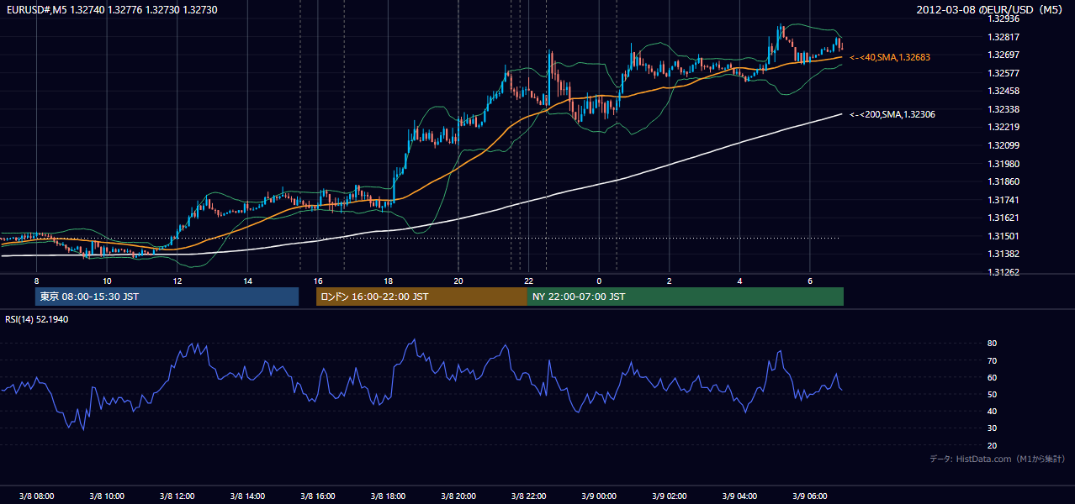Select the 40 SMA label 1.32683
The width and height of the screenshot is (1075, 504).
[x=890, y=57]
